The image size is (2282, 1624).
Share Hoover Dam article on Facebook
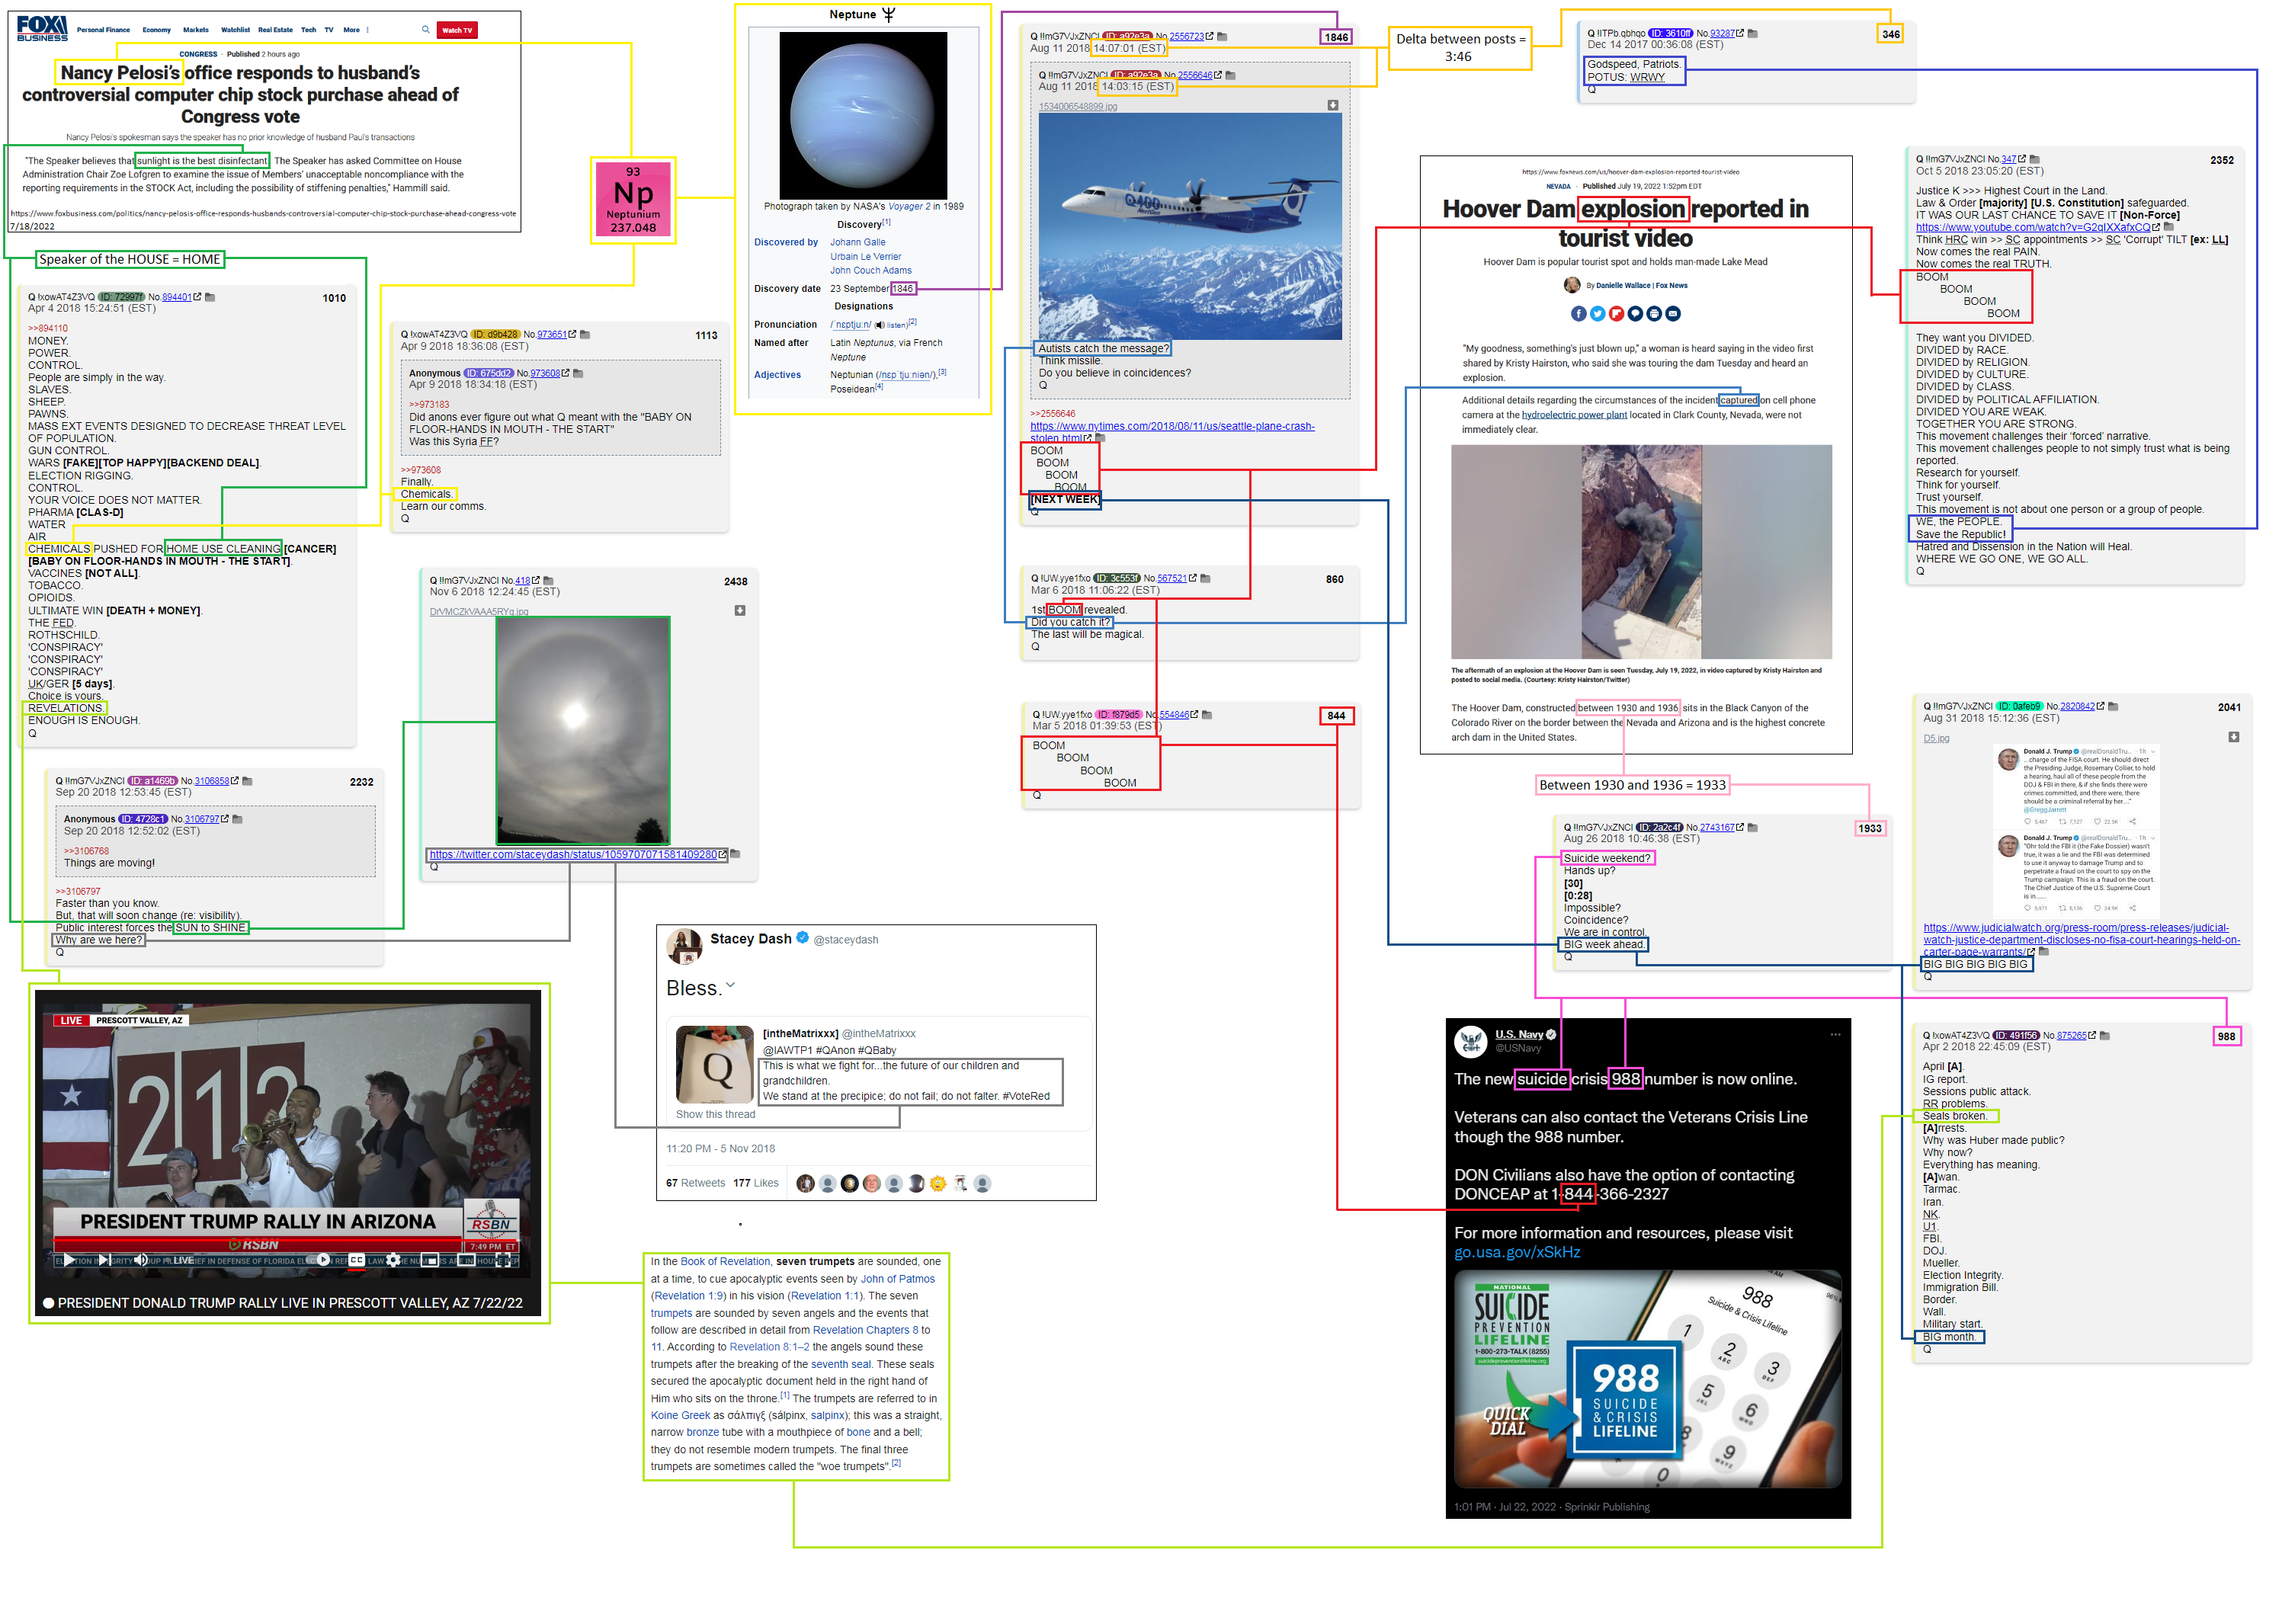coord(1579,314)
